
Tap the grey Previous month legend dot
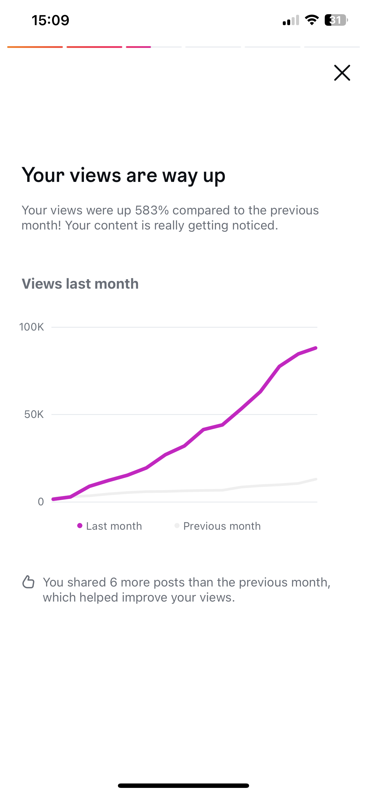tap(177, 526)
